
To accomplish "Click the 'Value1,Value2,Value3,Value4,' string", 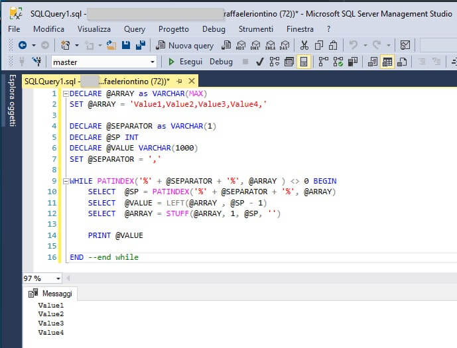I will [198, 104].
